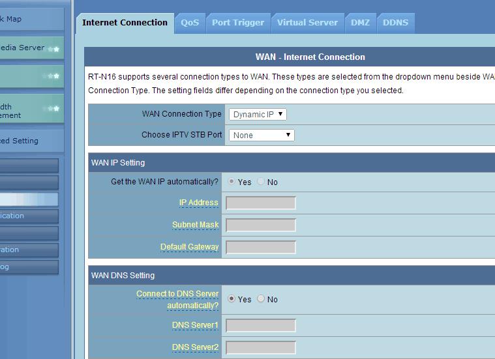This screenshot has width=495, height=359.
Task: Click the DNS Server1 label link
Action: click(195, 325)
